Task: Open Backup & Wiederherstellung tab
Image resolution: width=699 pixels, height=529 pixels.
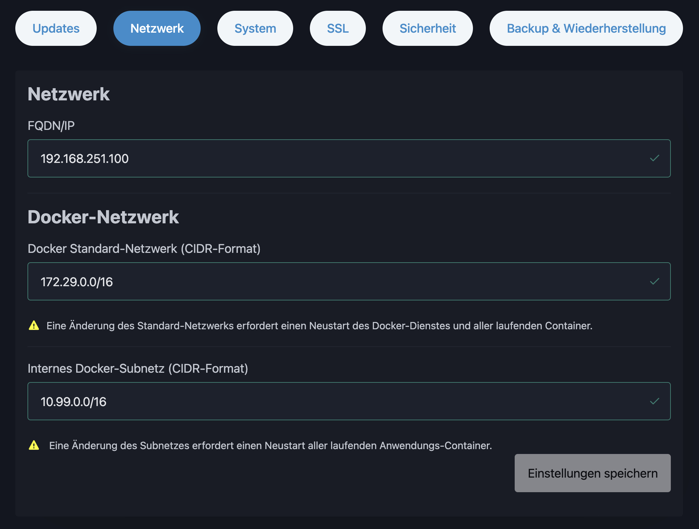Action: (586, 28)
